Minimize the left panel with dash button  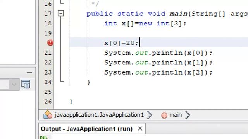(29, 73)
